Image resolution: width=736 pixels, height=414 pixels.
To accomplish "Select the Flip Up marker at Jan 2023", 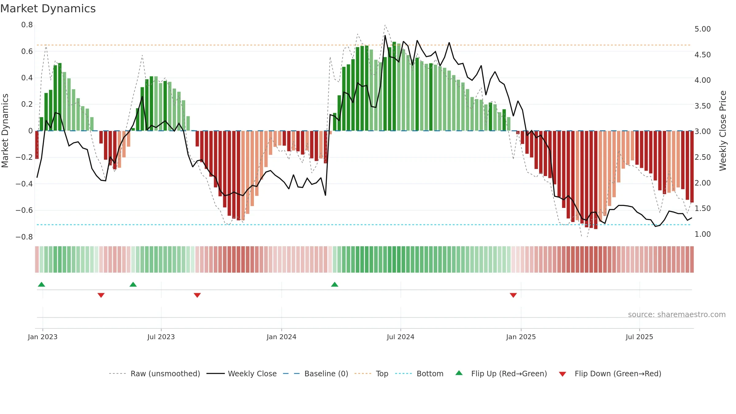I will tap(41, 284).
